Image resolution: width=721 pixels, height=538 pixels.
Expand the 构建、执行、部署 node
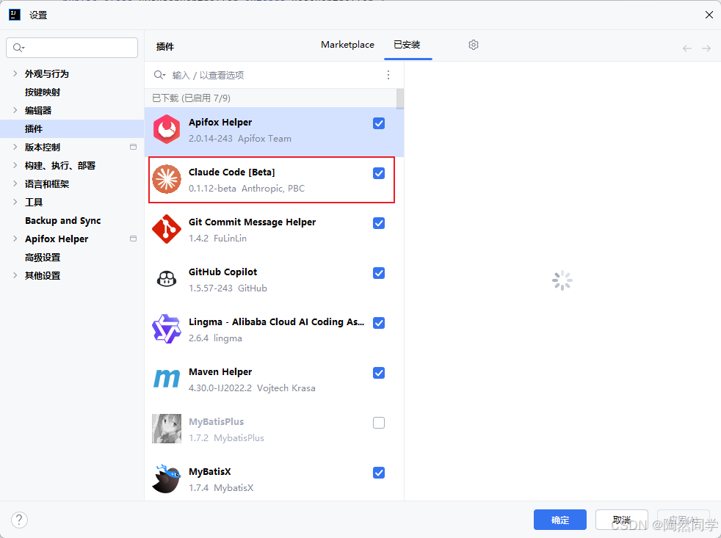[x=15, y=166]
